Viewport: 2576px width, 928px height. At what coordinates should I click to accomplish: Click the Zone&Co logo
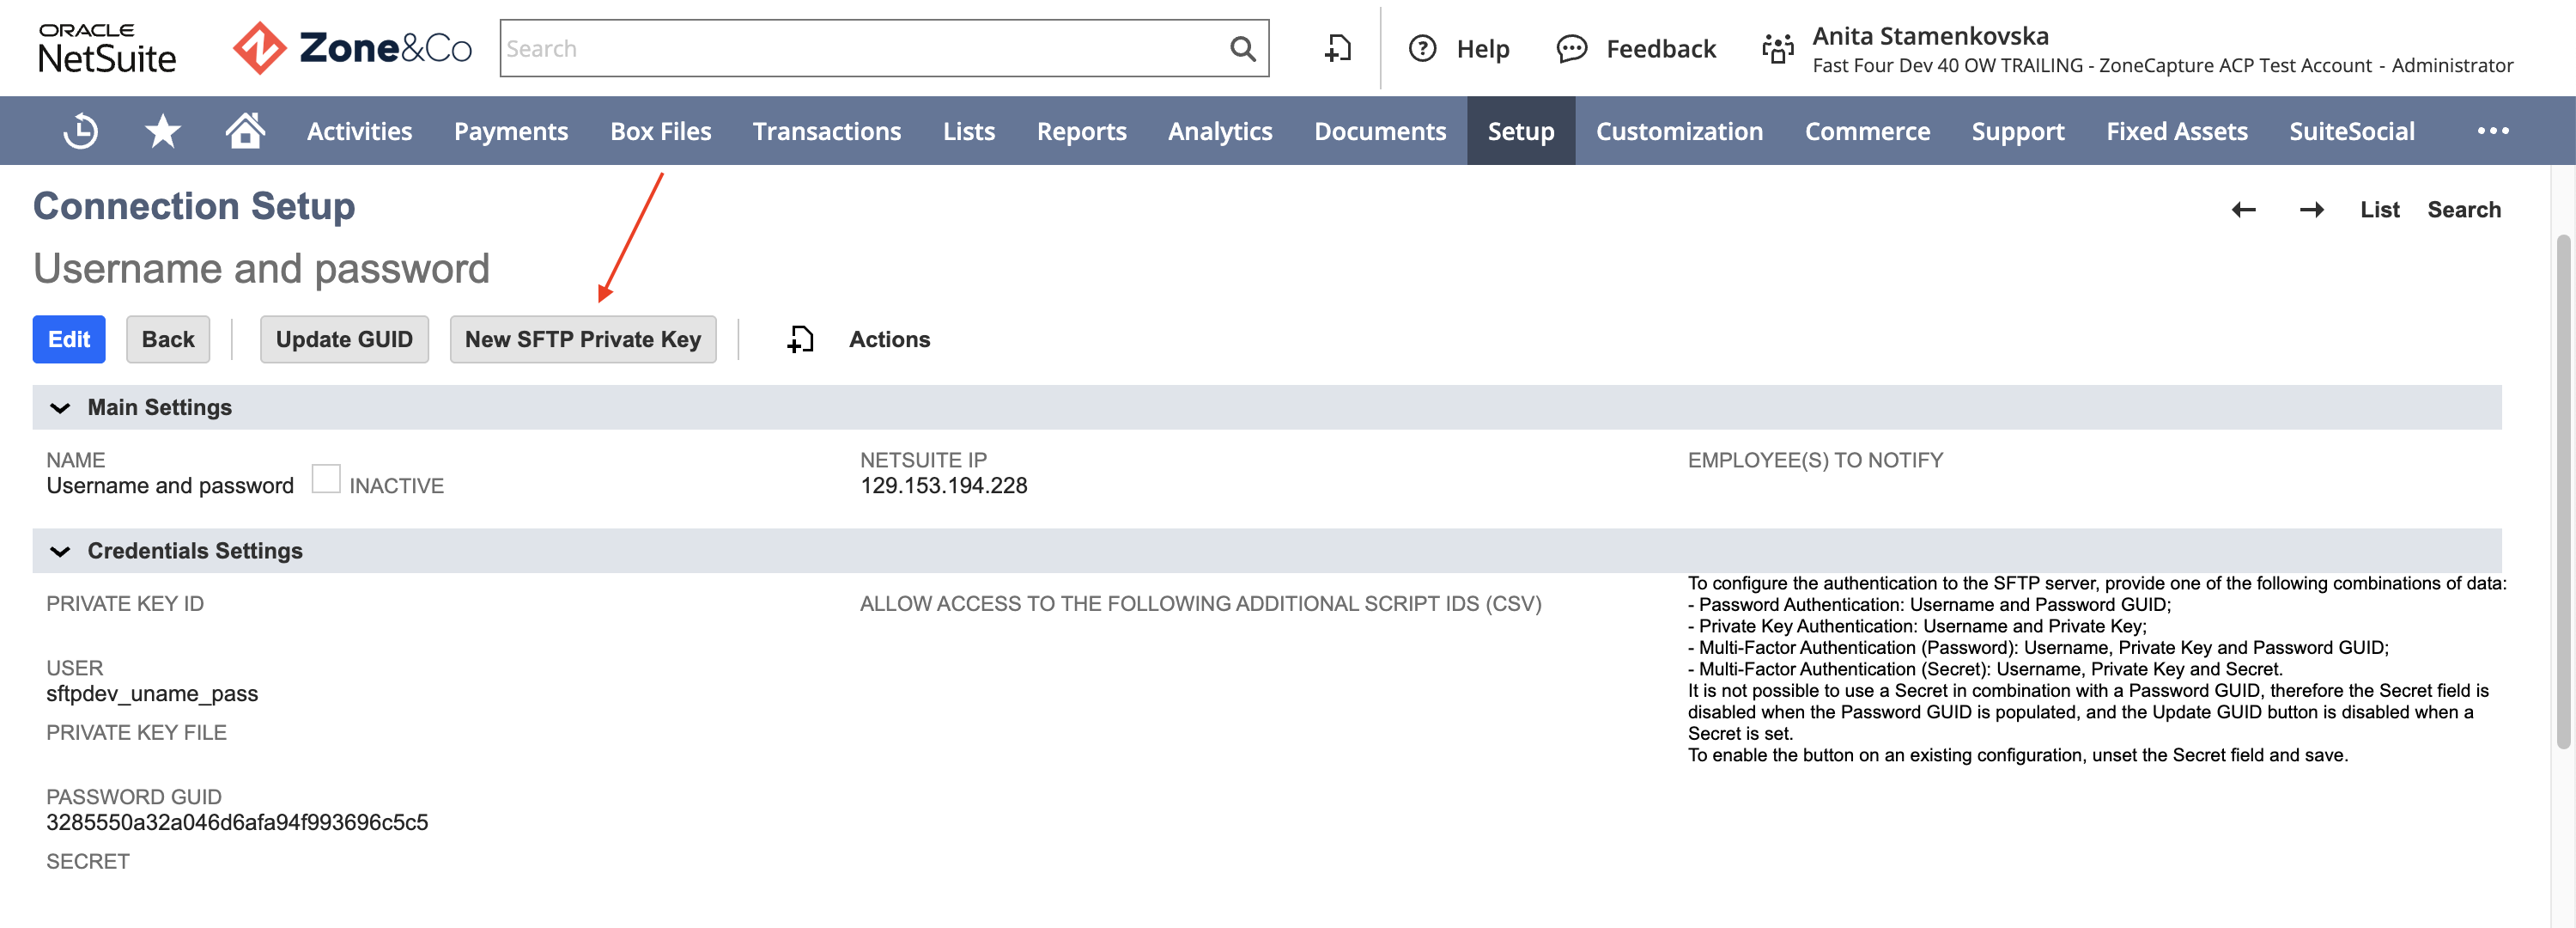tap(352, 48)
